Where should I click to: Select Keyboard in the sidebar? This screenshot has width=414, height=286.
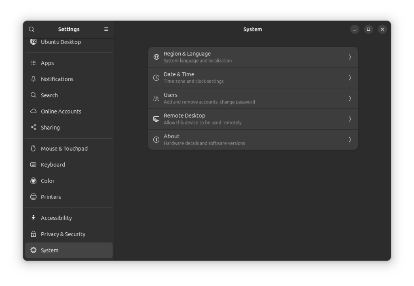coord(53,165)
